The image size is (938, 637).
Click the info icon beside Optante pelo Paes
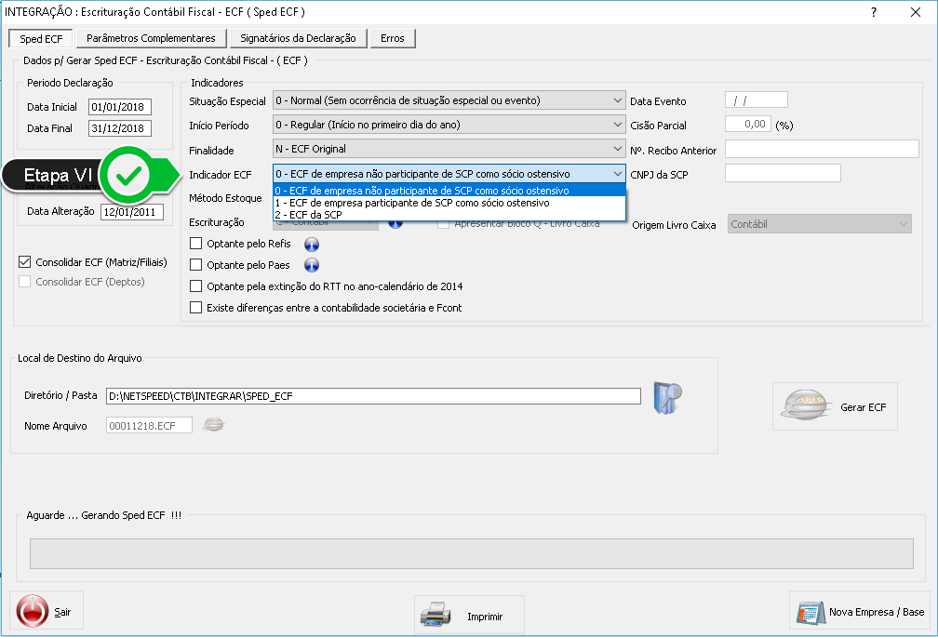[312, 266]
